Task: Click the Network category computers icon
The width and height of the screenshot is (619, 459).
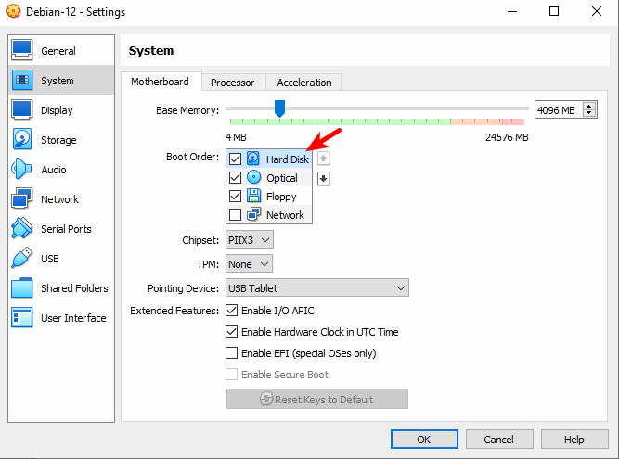Action: (x=21, y=198)
